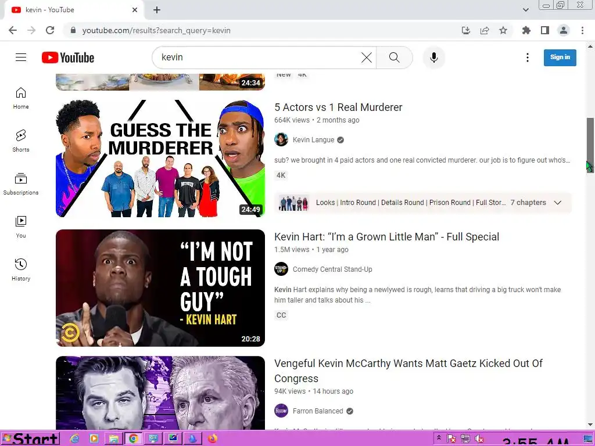Play the Kevin McCarthy Matt Gaetz thumbnail
This screenshot has width=595, height=446.
pos(160,393)
